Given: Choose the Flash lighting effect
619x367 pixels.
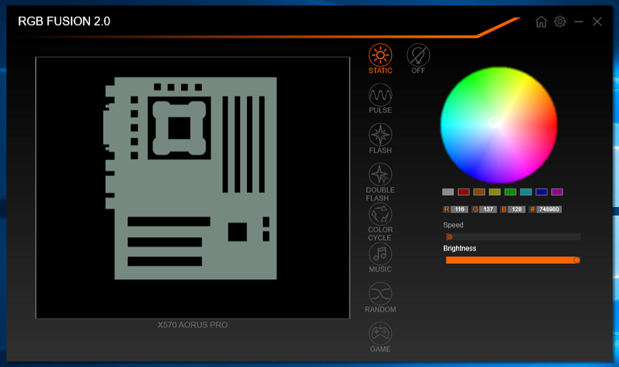Looking at the screenshot, I should point(380,139).
